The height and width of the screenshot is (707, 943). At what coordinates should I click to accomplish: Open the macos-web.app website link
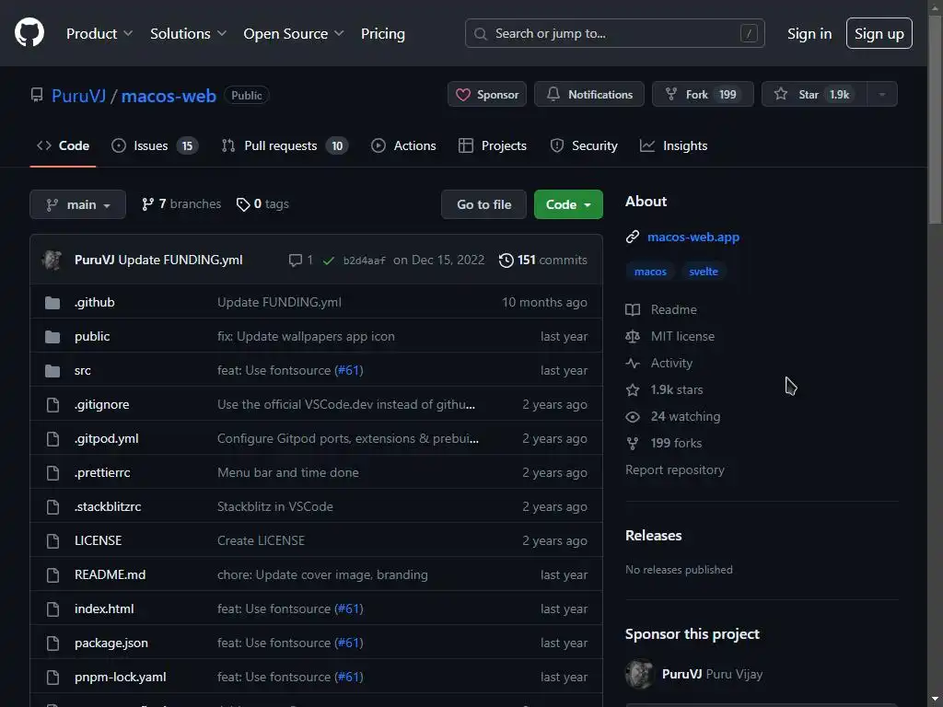click(693, 237)
